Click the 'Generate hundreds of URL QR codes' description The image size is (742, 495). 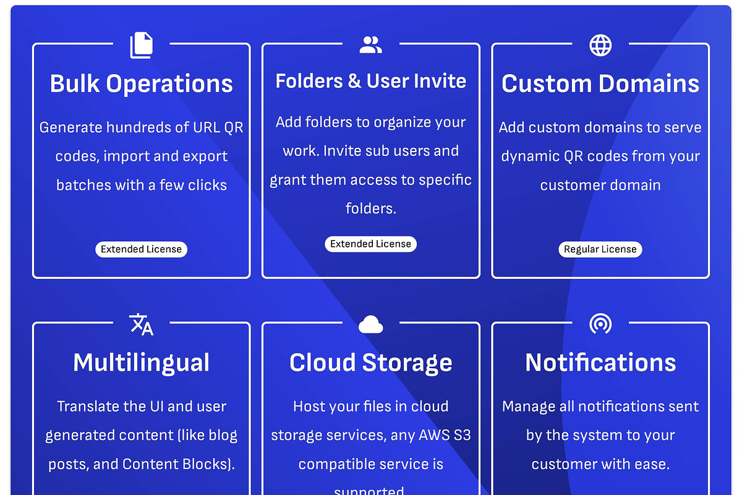(141, 156)
